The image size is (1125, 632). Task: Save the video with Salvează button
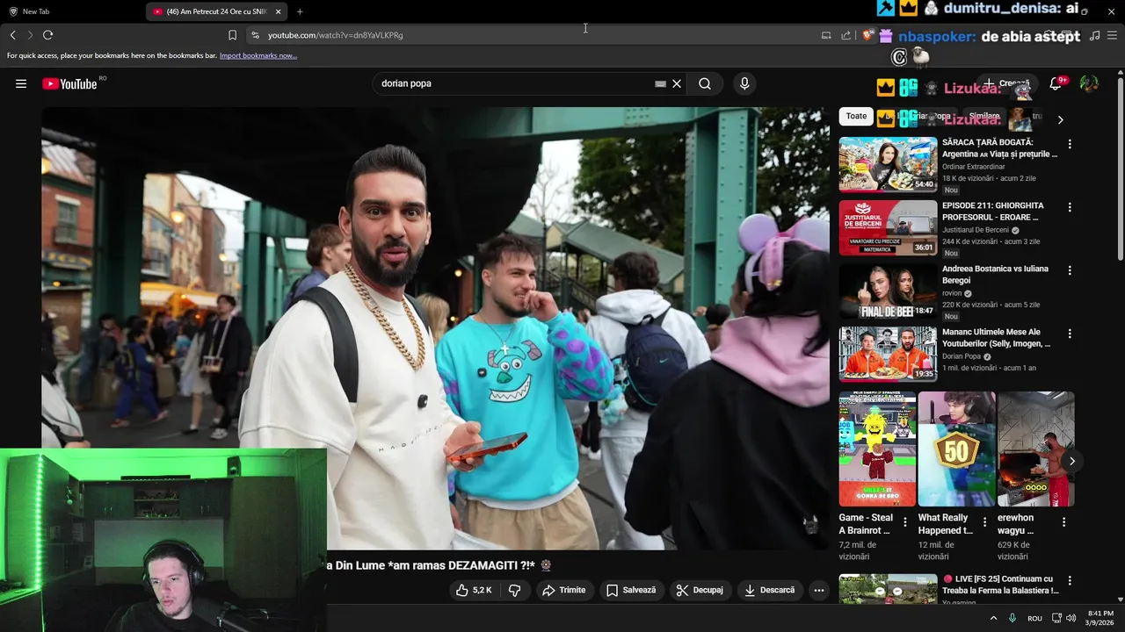coord(631,590)
